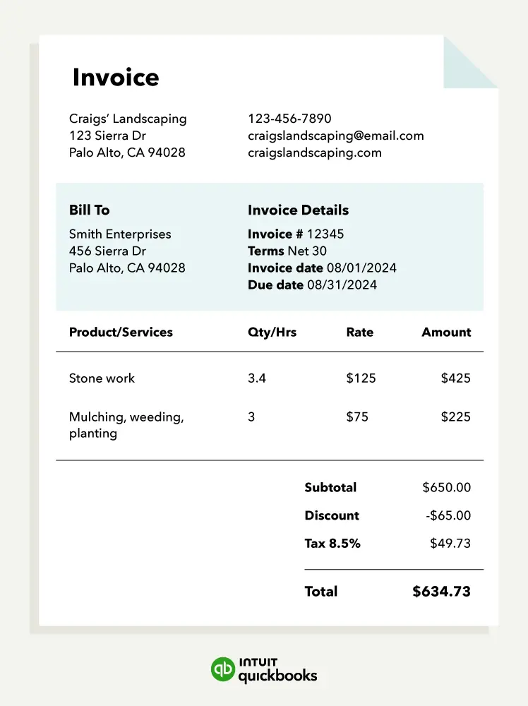Image resolution: width=528 pixels, height=706 pixels.
Task: Select the phone number 123-456-7890
Action: 289,119
